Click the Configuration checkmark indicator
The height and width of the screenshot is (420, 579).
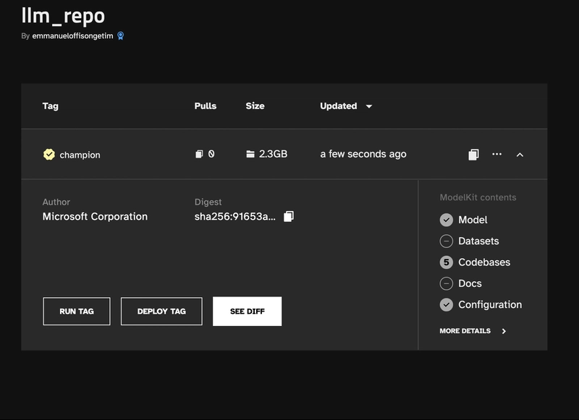447,304
